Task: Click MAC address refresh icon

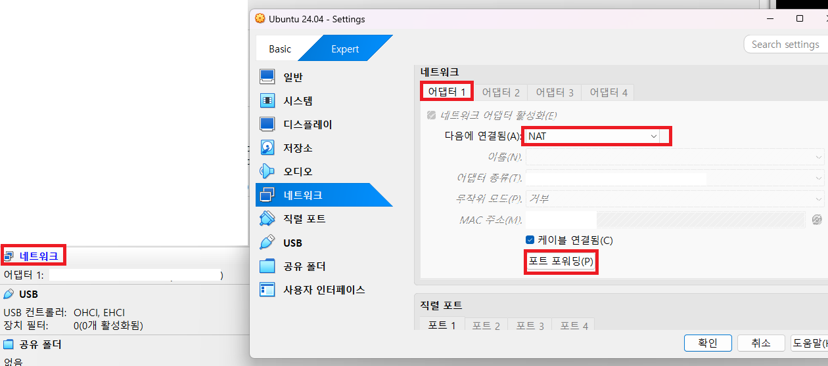Action: click(817, 219)
